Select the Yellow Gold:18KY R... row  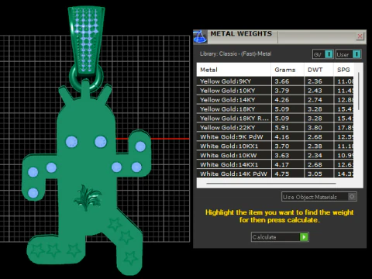pyautogui.click(x=275, y=119)
